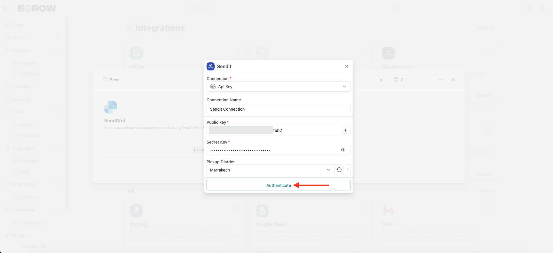Open Email under Campaigns

click(x=24, y=171)
